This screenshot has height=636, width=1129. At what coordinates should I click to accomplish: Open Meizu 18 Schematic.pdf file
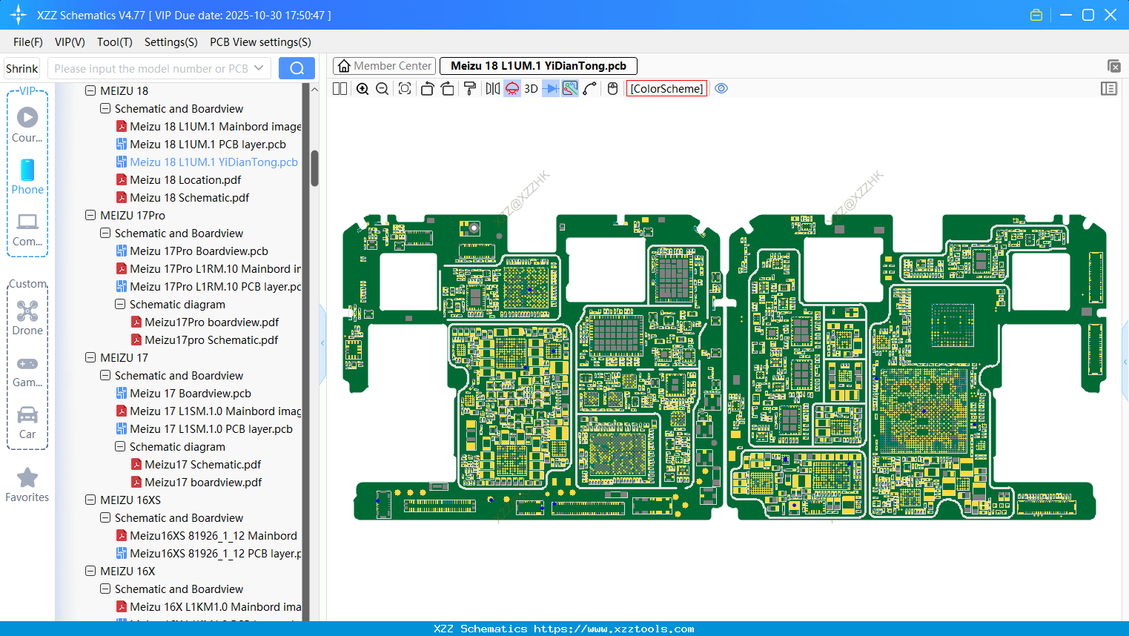[189, 198]
